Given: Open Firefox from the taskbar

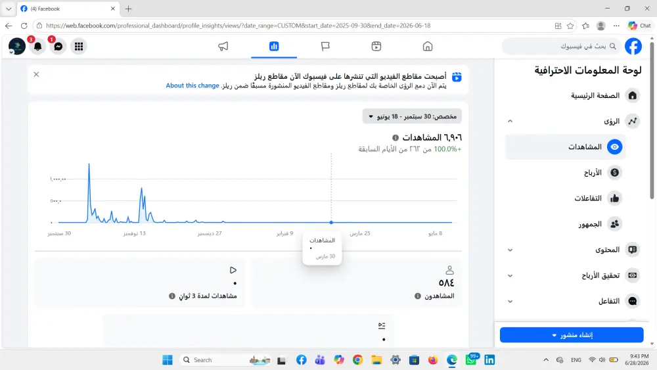Looking at the screenshot, I should click(432, 360).
